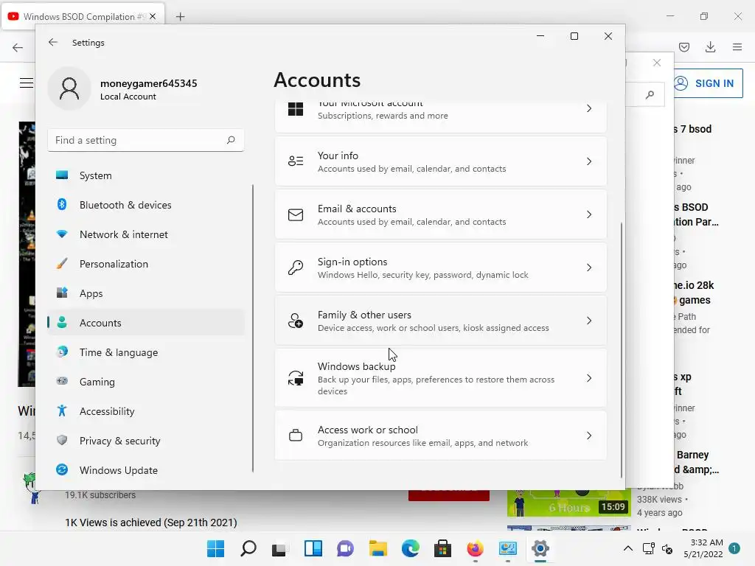Expand Sign-in options chevron
Viewport: 755px width, 566px height.
pyautogui.click(x=589, y=267)
